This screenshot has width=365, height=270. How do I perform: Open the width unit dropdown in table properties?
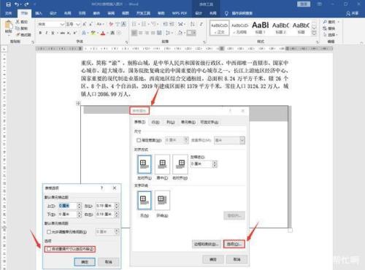point(242,140)
